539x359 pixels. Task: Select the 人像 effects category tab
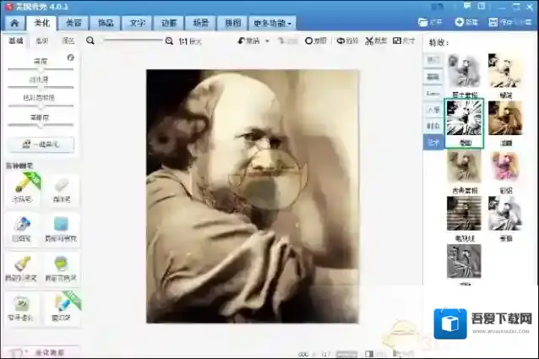tap(433, 110)
